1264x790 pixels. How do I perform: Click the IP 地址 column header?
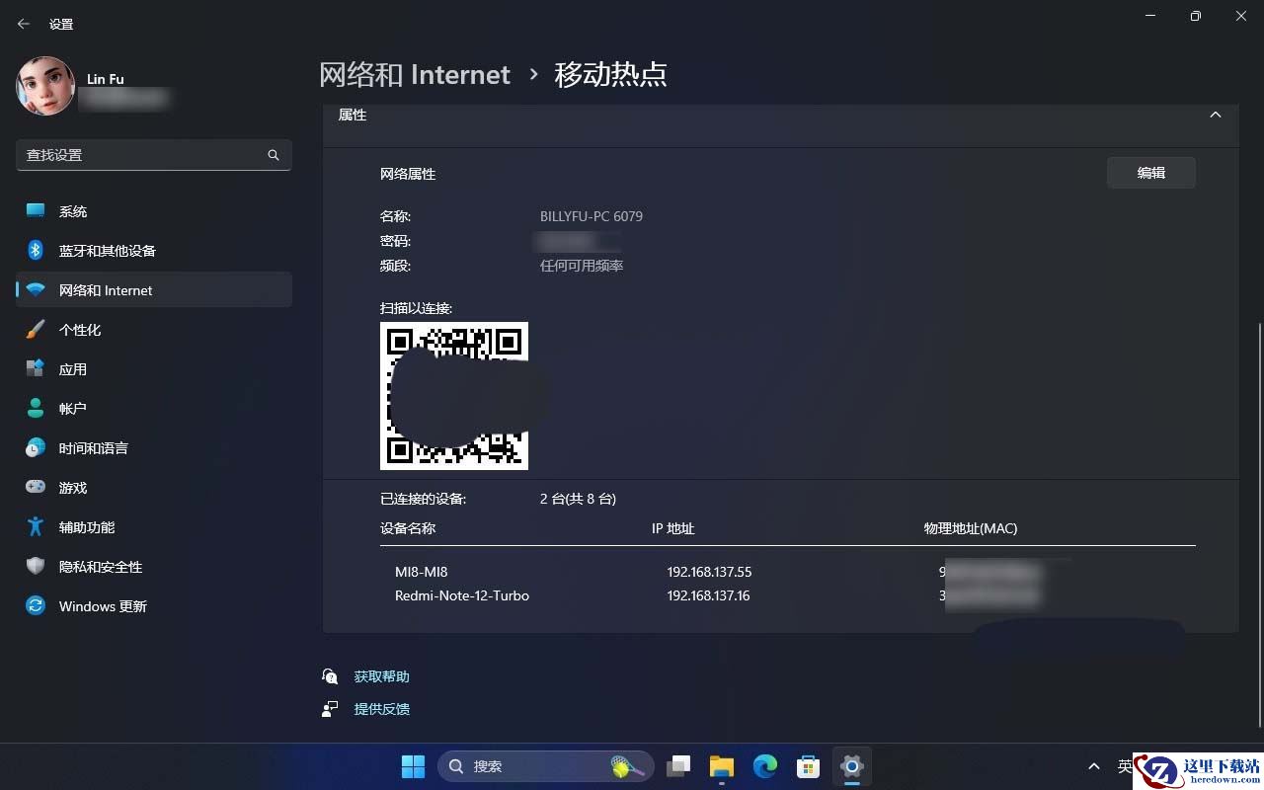coord(673,528)
